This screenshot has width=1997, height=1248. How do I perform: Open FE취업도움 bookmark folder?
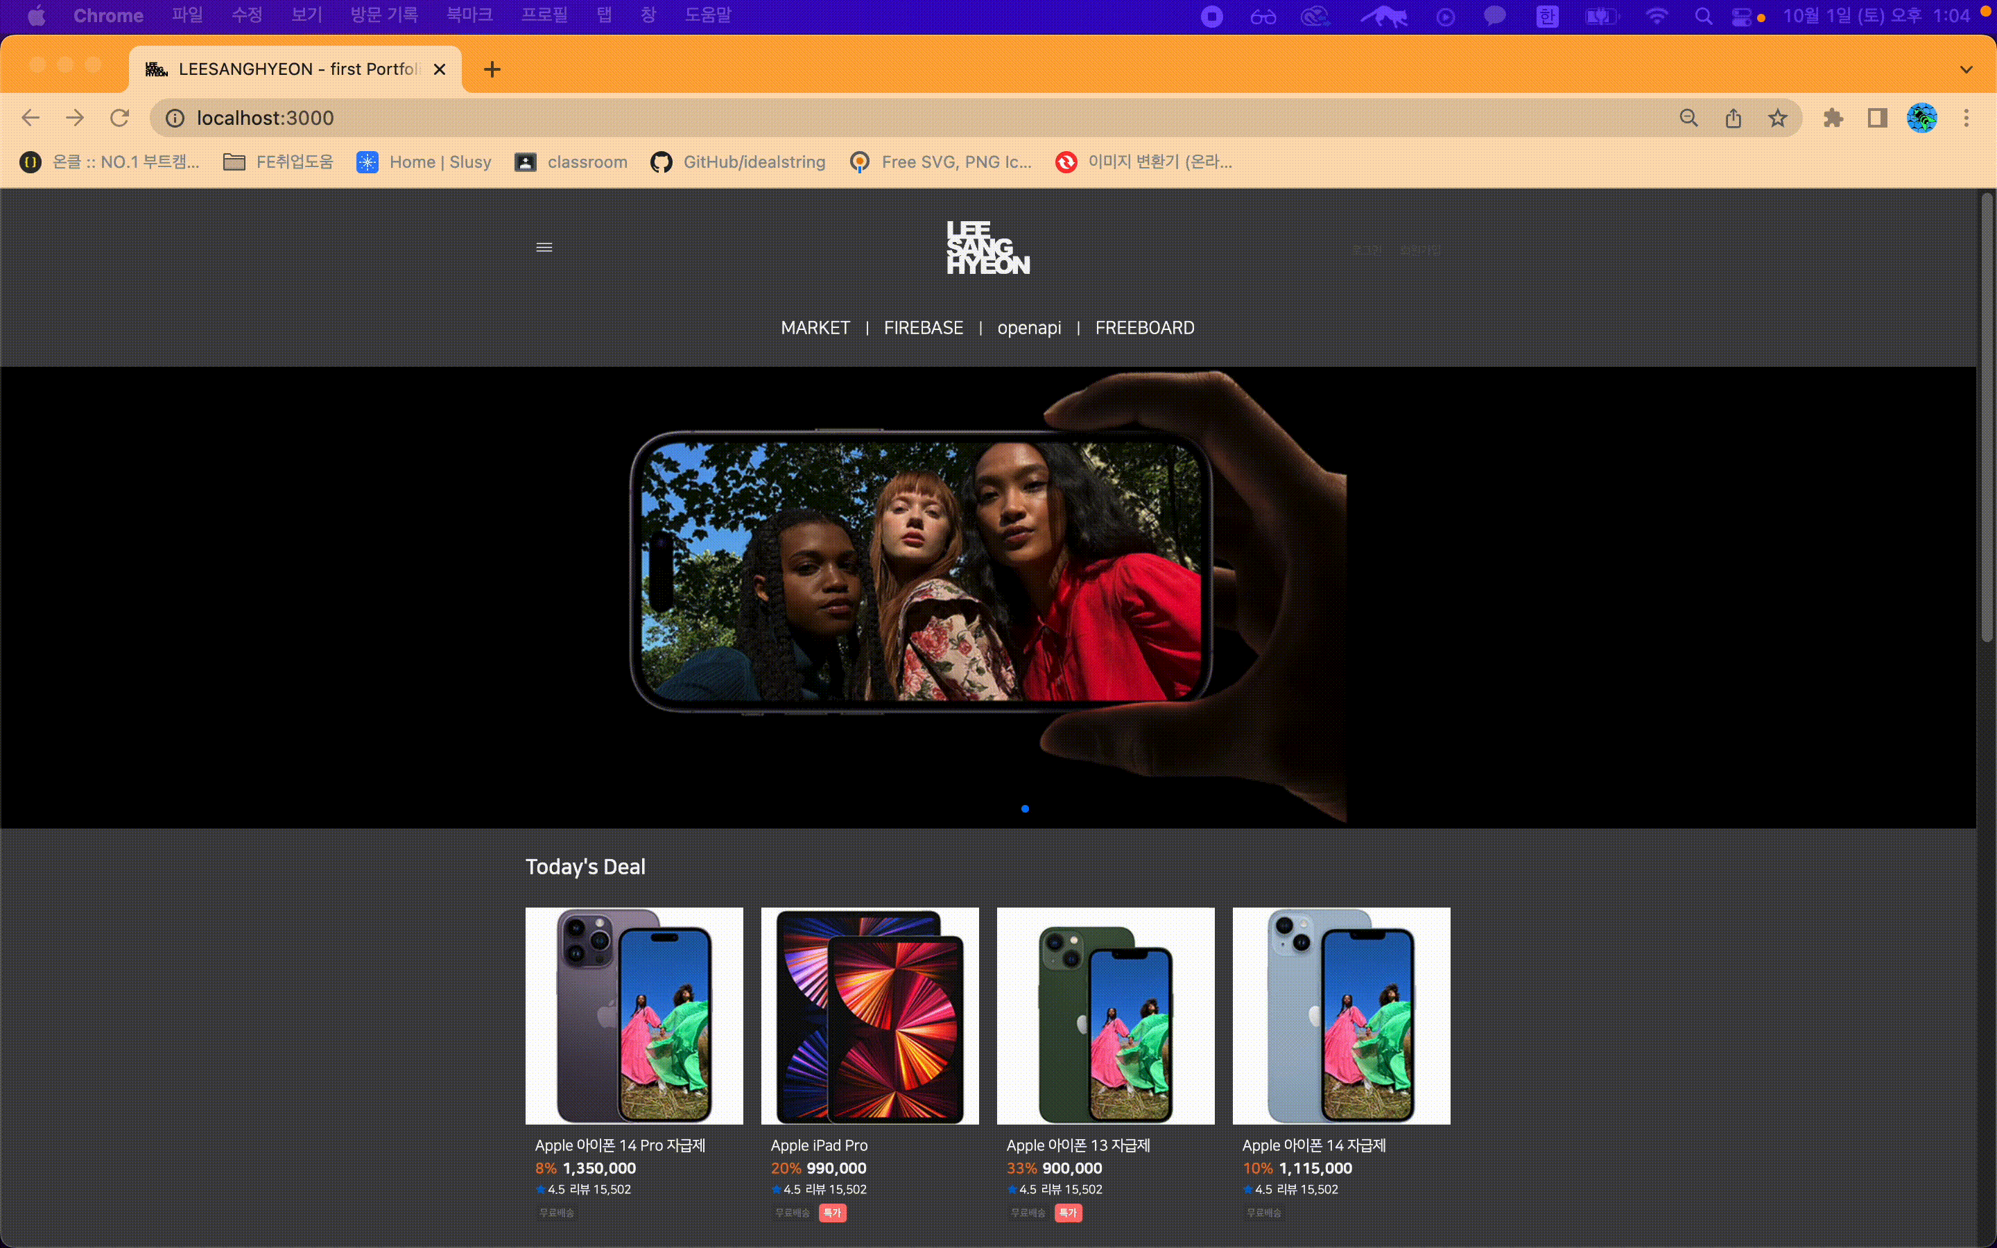[278, 162]
